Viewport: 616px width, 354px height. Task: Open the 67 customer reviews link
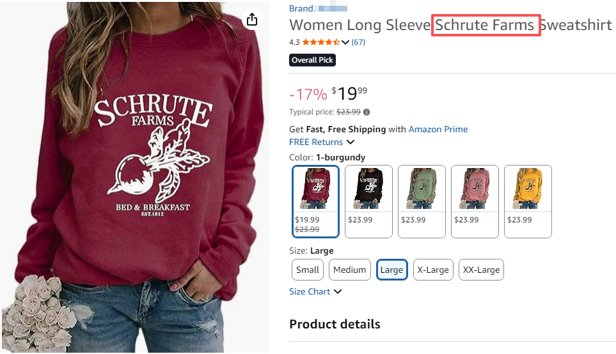pyautogui.click(x=358, y=42)
